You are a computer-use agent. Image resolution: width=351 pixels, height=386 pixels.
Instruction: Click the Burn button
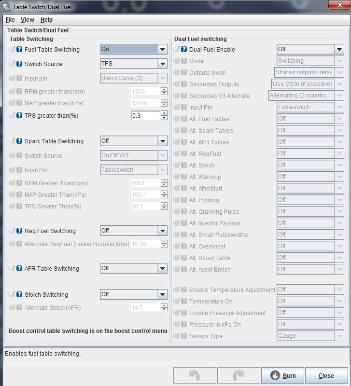pyautogui.click(x=282, y=375)
